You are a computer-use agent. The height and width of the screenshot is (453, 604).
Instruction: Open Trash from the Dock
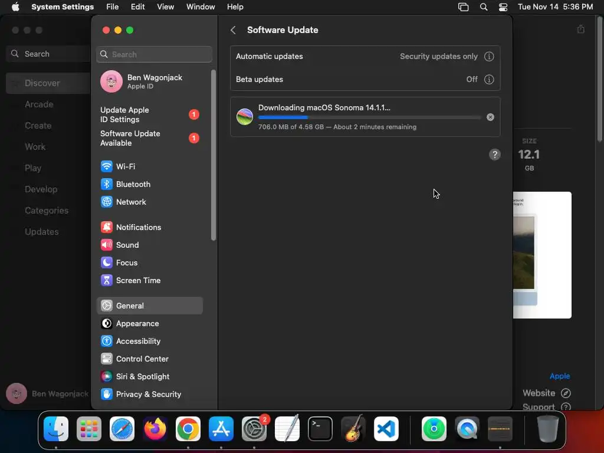coord(548,429)
